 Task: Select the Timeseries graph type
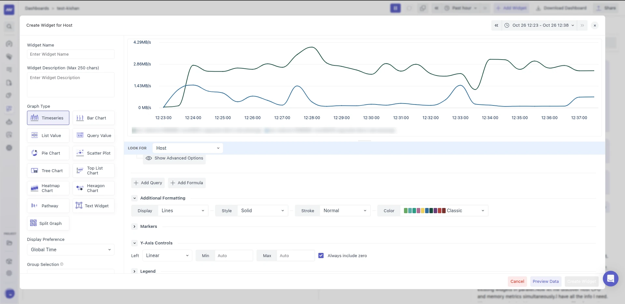click(48, 118)
